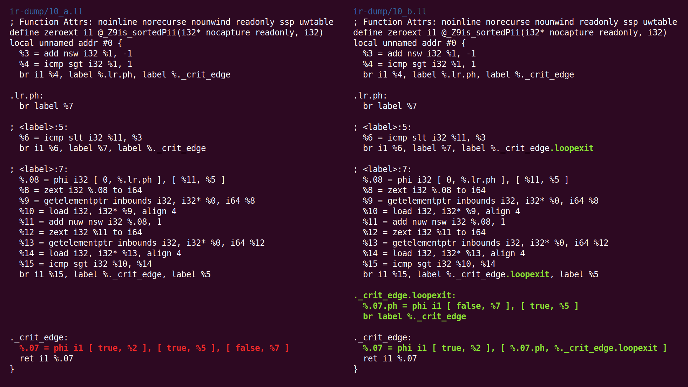This screenshot has width=688, height=387.
Task: Click the 'Function Attrs' comment in right pane
Action: [515, 22]
